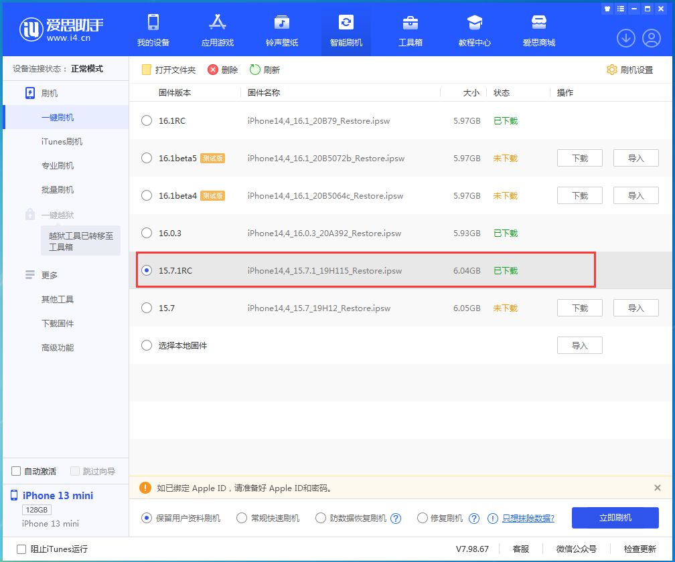The height and width of the screenshot is (562, 675).
Task: Sort by 固件版本 column header
Action: coord(174,92)
